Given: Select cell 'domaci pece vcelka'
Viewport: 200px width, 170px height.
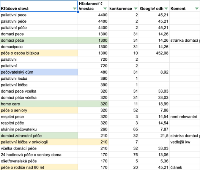Looking at the screenshot, I should 39,91.
